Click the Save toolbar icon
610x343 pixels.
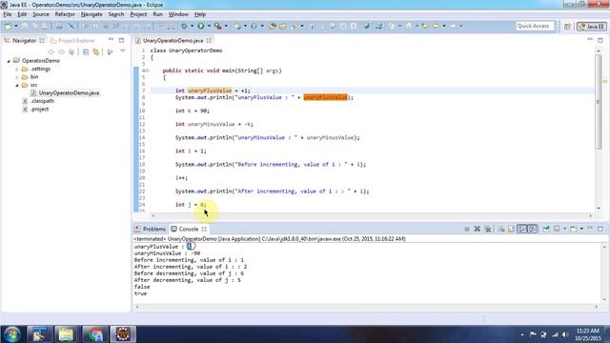click(x=24, y=26)
